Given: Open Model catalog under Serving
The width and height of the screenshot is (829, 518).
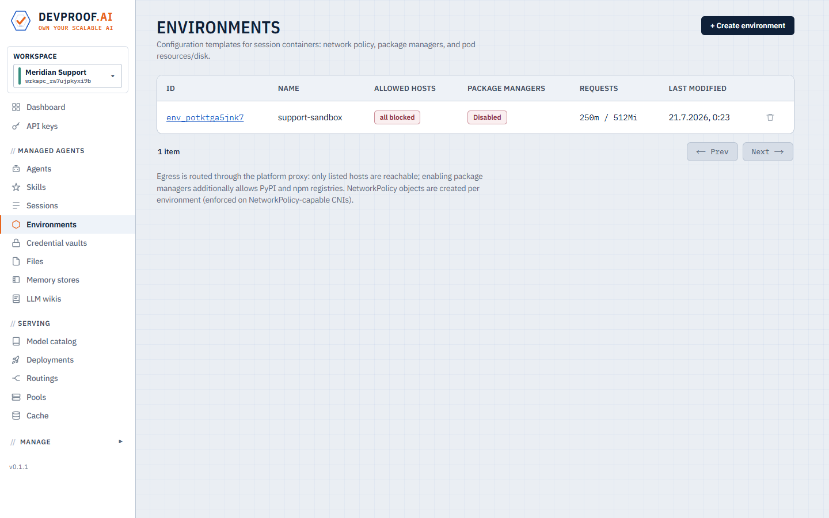Looking at the screenshot, I should (67, 341).
